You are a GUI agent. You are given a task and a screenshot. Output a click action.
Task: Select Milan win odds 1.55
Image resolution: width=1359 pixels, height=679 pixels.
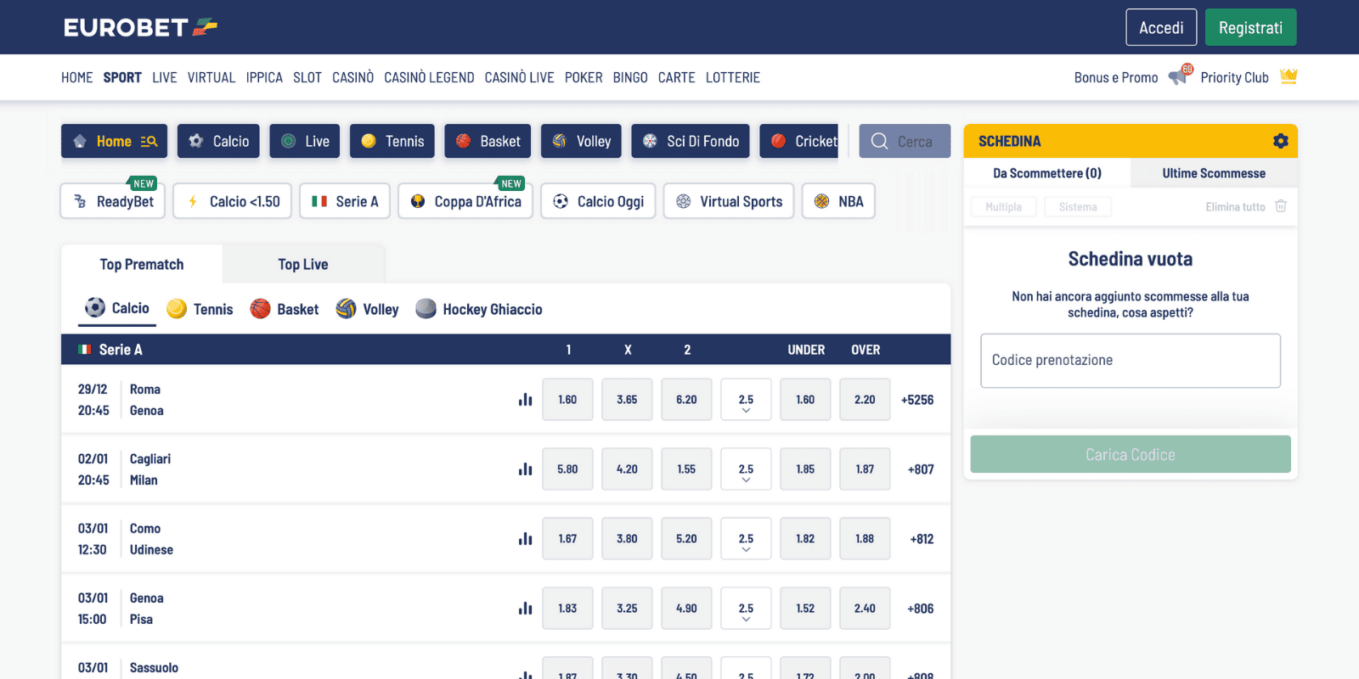(686, 469)
